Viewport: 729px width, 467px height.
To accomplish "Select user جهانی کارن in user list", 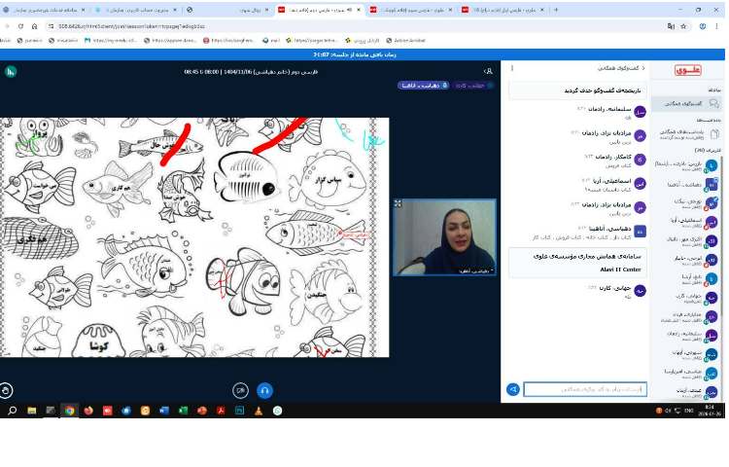I will pyautogui.click(x=686, y=297).
